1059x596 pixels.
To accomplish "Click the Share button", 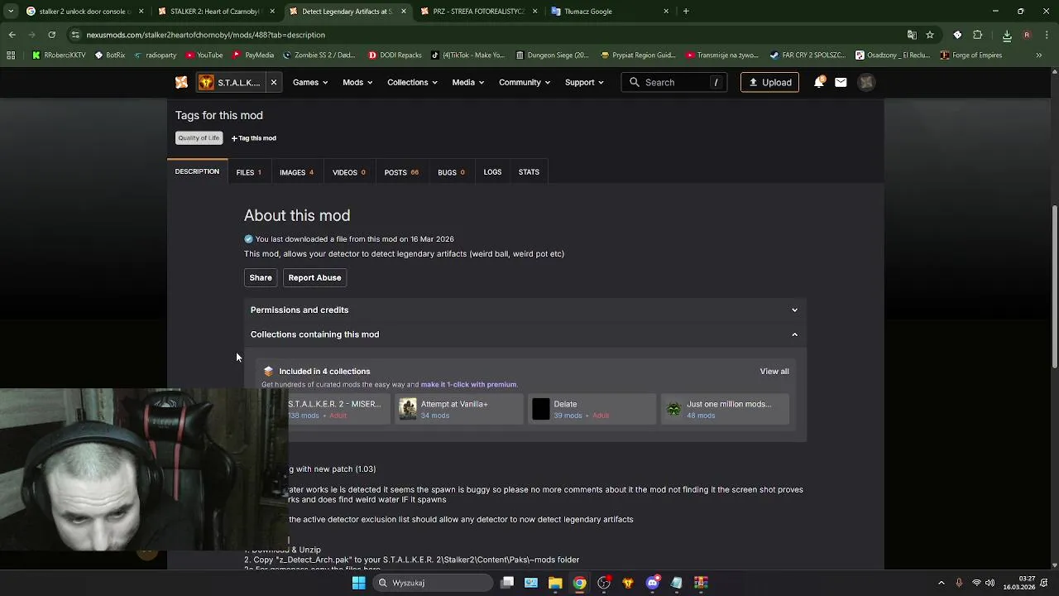I will point(261,277).
